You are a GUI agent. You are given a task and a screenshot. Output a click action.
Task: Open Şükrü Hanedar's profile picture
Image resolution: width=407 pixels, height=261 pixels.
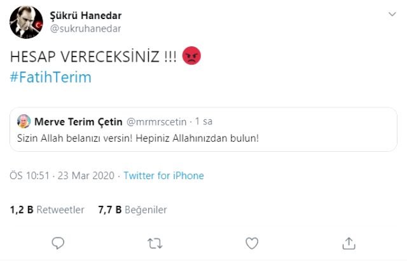click(25, 22)
